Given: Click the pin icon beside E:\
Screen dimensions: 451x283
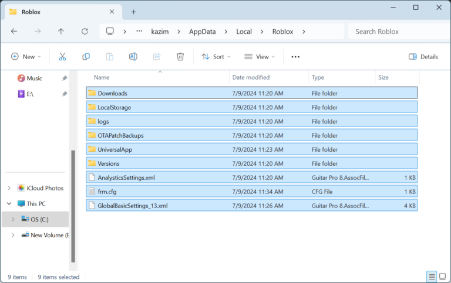Looking at the screenshot, I should pos(65,94).
